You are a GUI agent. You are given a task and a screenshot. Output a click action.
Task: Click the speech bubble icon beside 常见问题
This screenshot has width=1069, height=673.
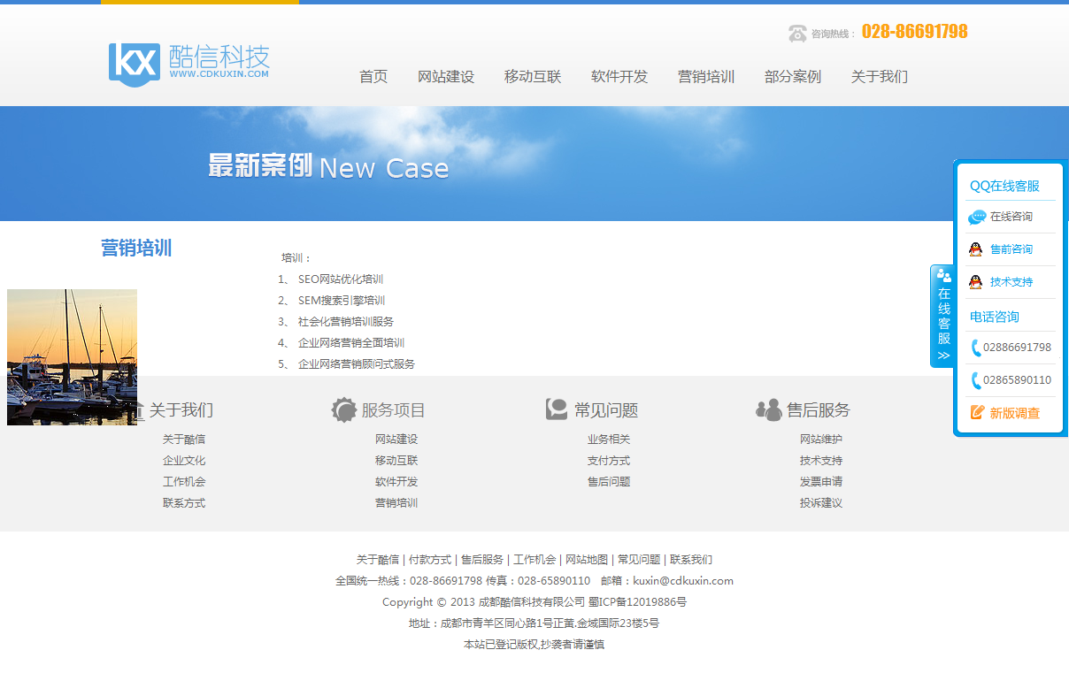click(557, 409)
